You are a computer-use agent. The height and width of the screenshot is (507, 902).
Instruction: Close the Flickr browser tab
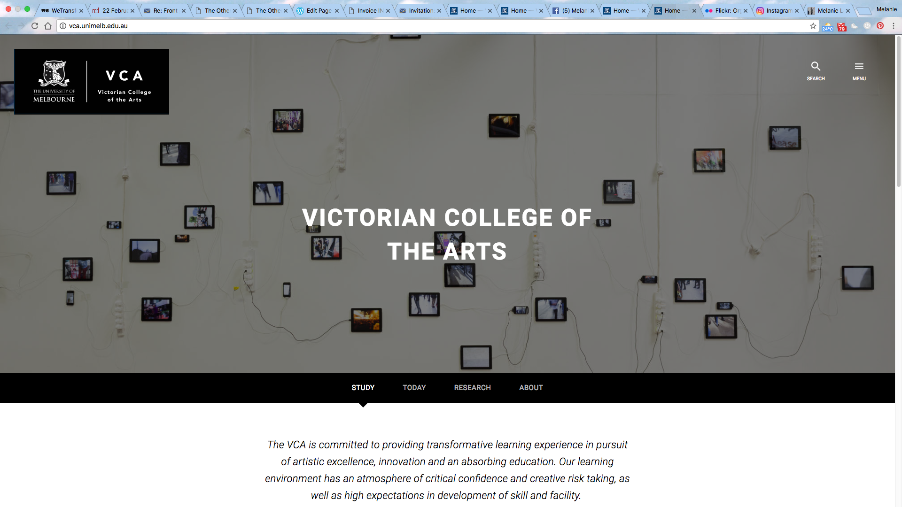(x=746, y=10)
